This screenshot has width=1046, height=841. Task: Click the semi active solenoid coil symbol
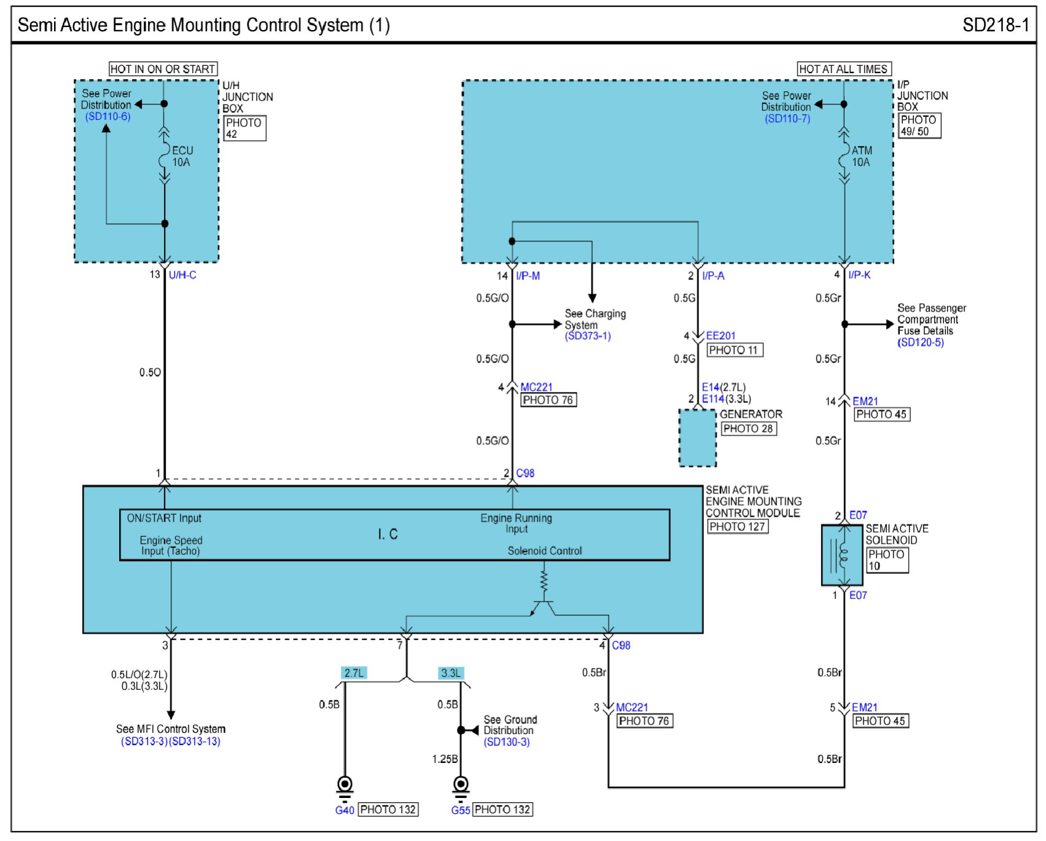pos(843,555)
